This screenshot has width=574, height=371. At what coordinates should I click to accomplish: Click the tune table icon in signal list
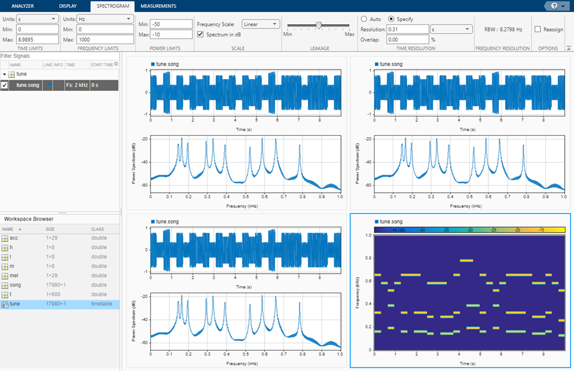pos(12,74)
